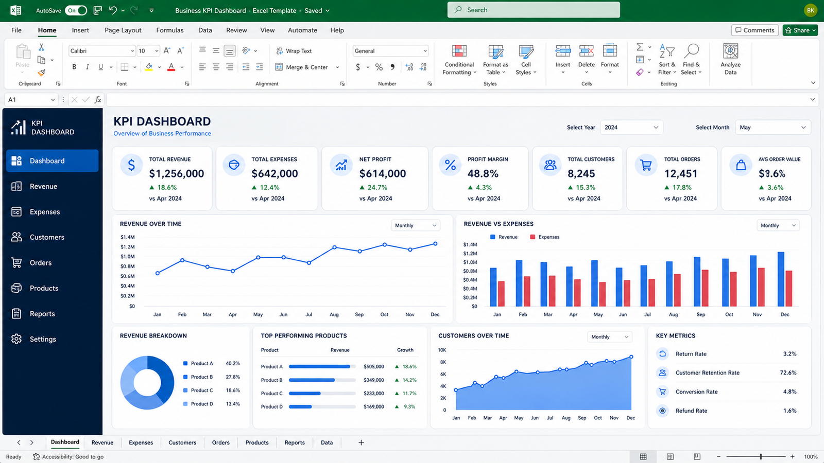Click the Share button
Viewport: 824px width, 463px height.
800,30
